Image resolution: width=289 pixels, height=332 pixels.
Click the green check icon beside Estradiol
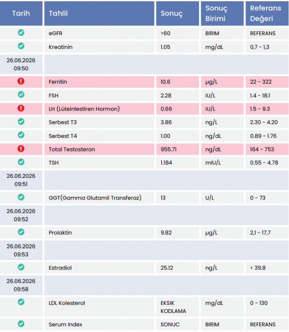pos(21,267)
